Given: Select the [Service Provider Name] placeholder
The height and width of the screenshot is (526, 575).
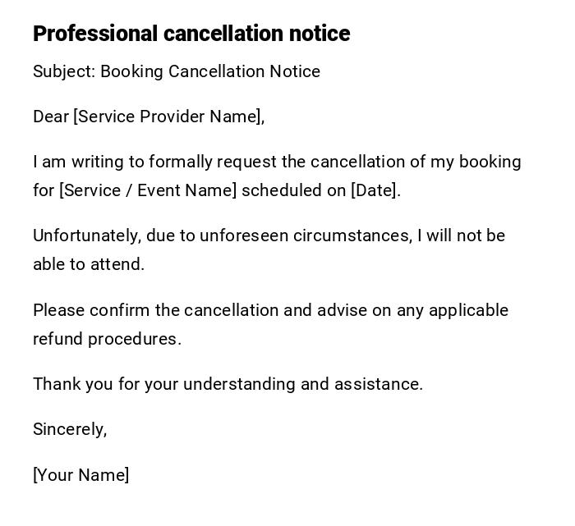Looking at the screenshot, I should tap(168, 117).
